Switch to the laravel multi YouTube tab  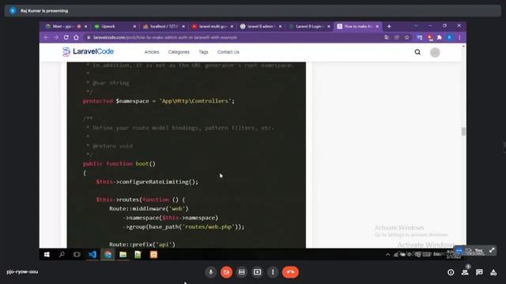tap(213, 26)
